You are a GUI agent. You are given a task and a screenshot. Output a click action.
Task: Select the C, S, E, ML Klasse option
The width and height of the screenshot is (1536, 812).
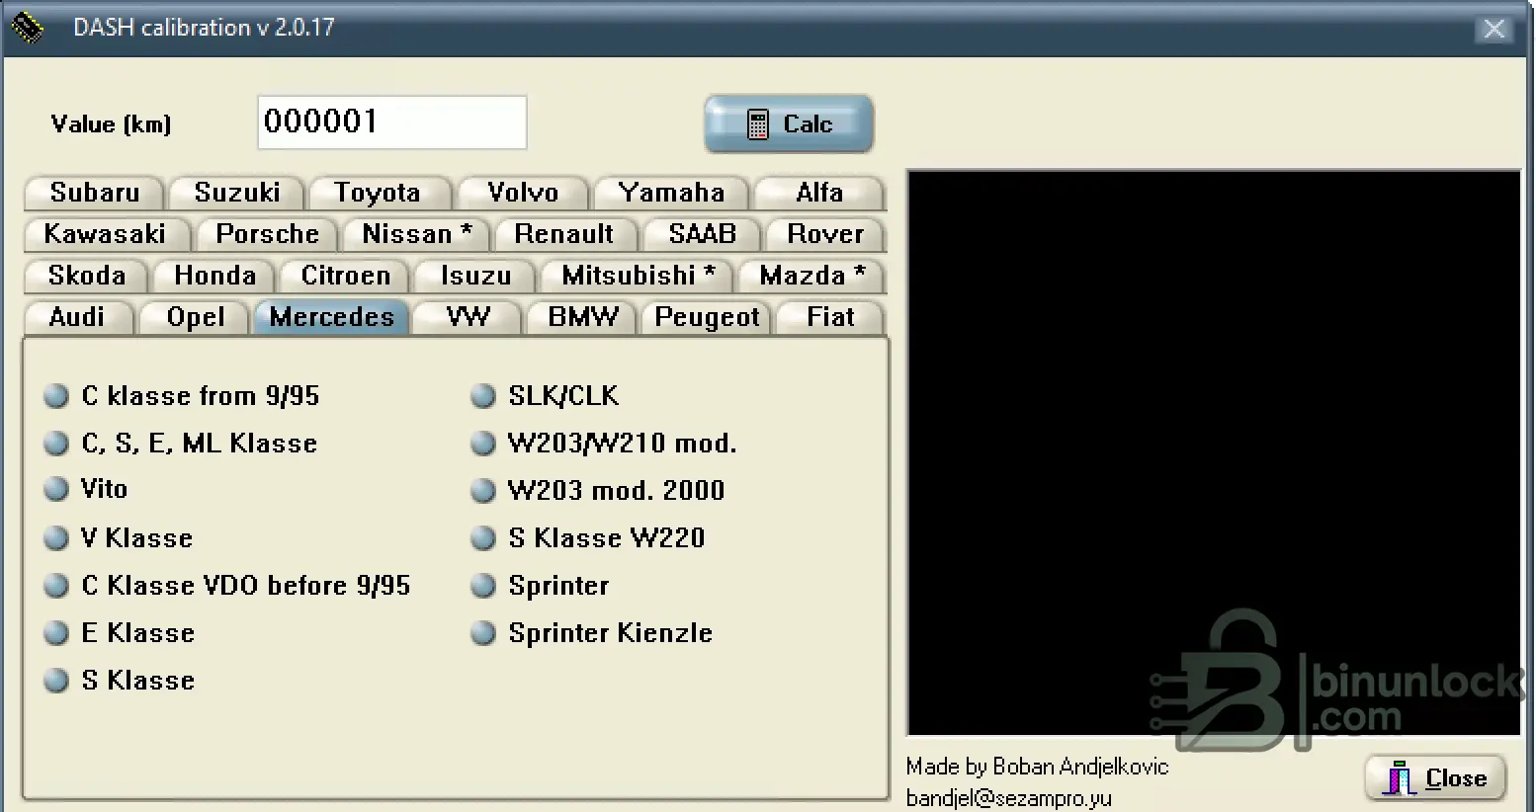[56, 444]
